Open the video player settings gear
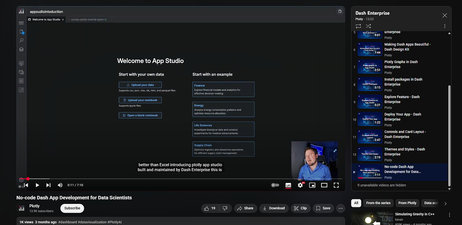The height and width of the screenshot is (225, 462). [300, 185]
